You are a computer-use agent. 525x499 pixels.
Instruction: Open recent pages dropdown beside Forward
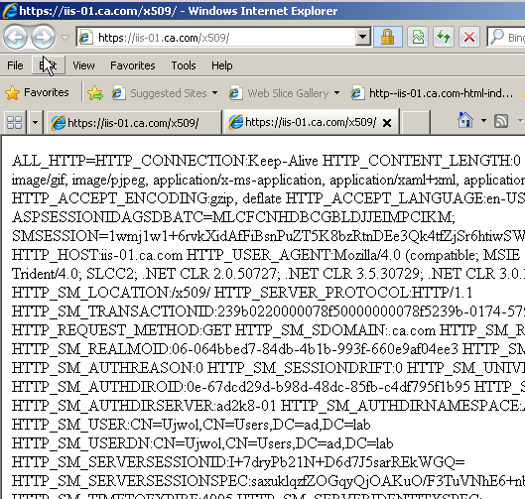coord(65,37)
